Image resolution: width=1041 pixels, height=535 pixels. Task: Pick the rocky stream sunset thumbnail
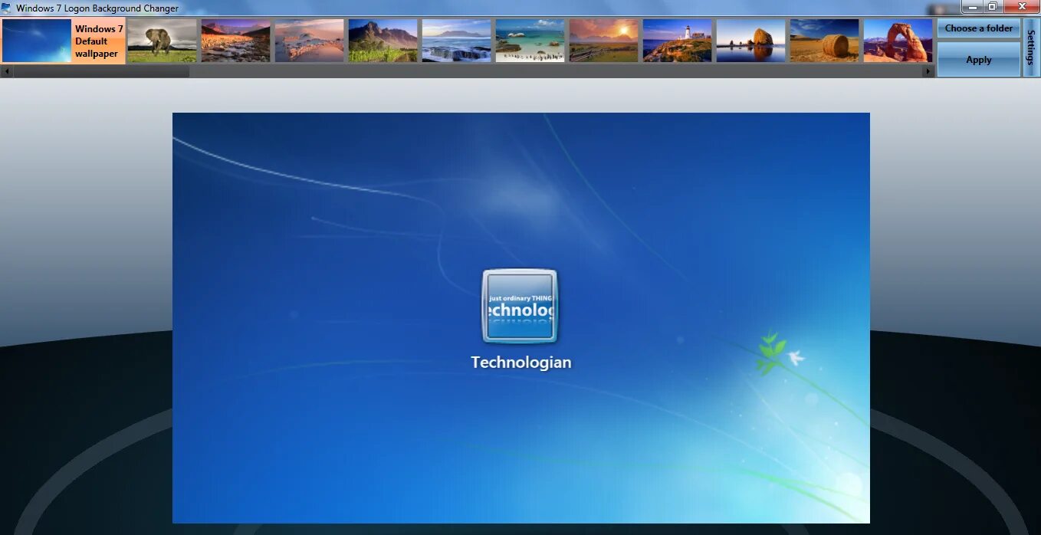point(236,41)
